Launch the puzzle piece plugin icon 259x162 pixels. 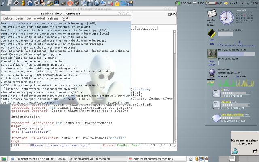coord(130,3)
